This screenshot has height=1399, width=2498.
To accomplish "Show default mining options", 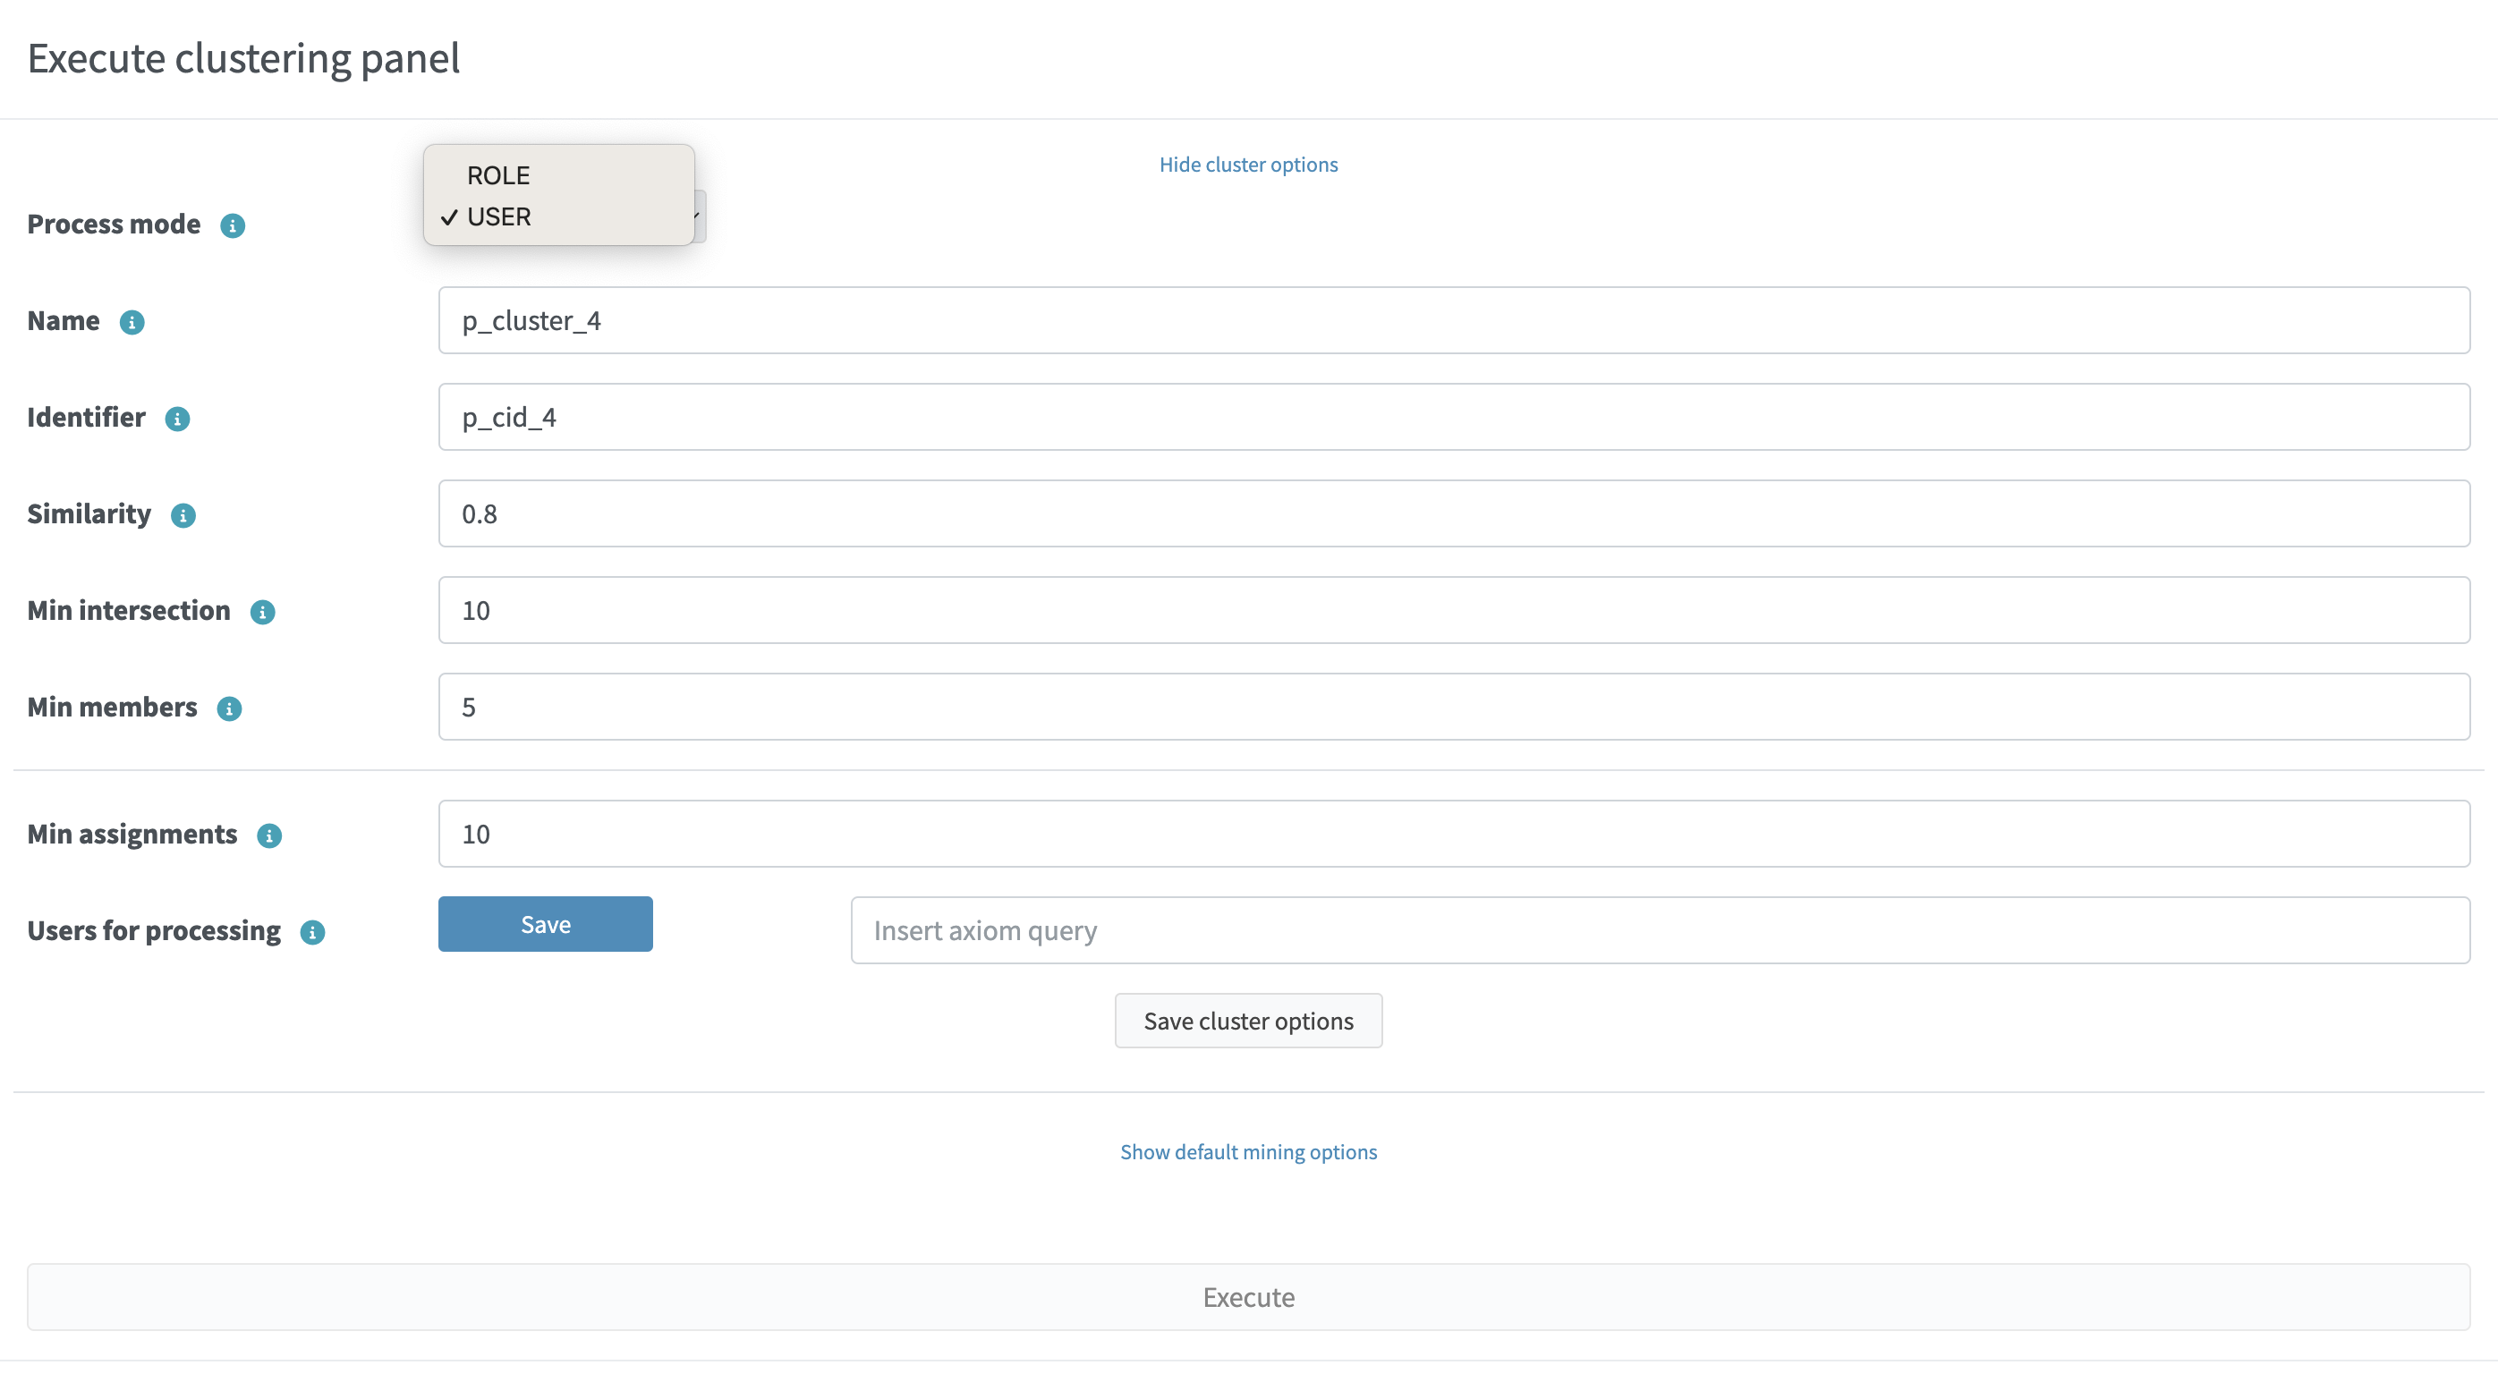I will tap(1248, 1152).
